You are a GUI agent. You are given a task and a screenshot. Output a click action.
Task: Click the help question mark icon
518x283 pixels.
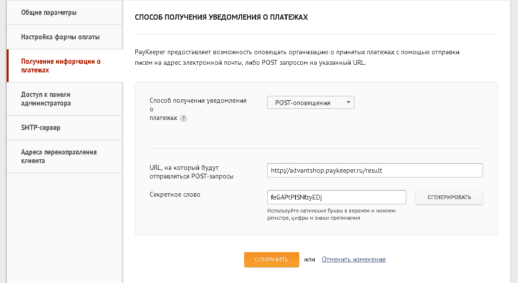183,118
